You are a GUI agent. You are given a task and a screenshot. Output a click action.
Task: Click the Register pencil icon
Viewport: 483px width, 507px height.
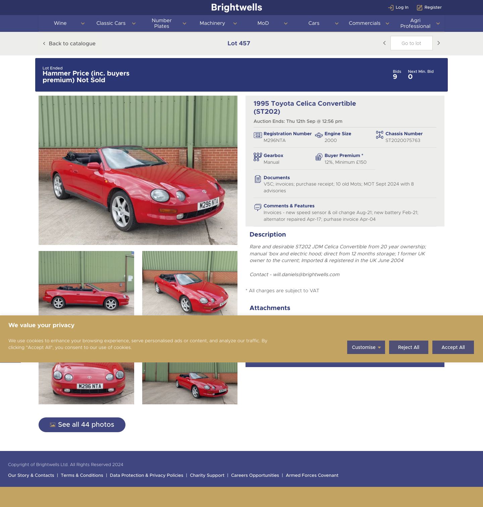[x=419, y=7]
